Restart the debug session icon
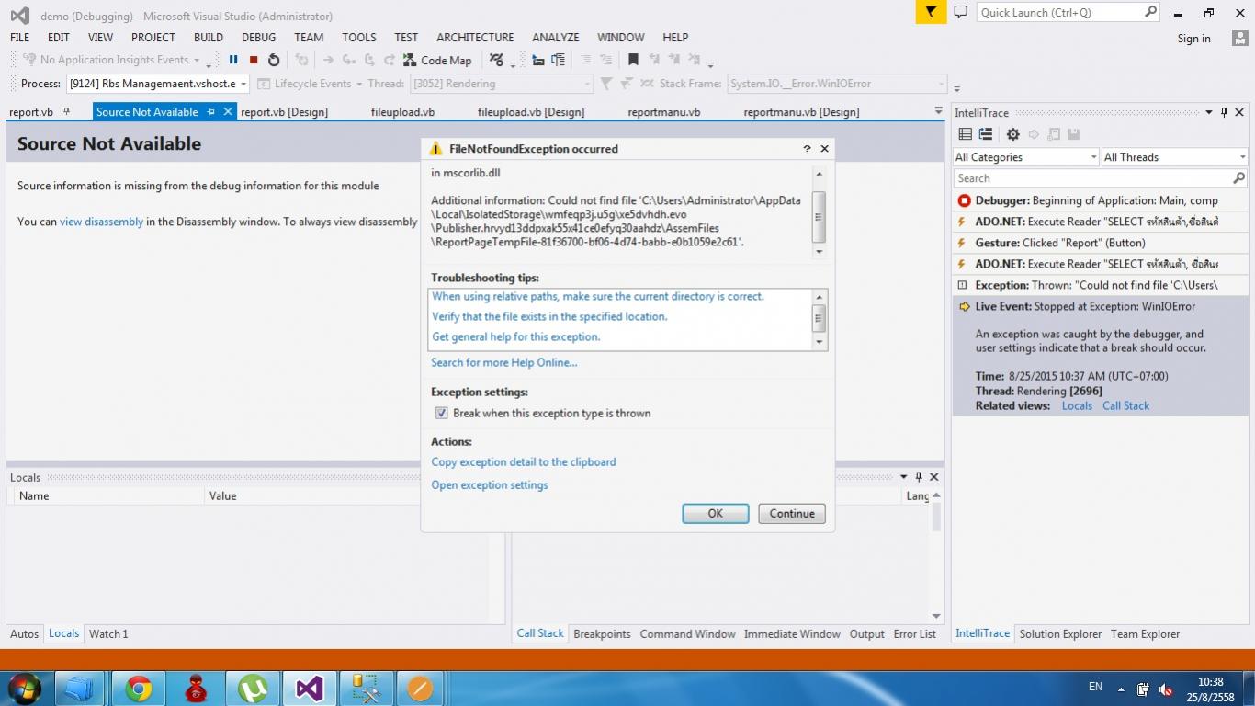The width and height of the screenshot is (1255, 706). coord(274,60)
